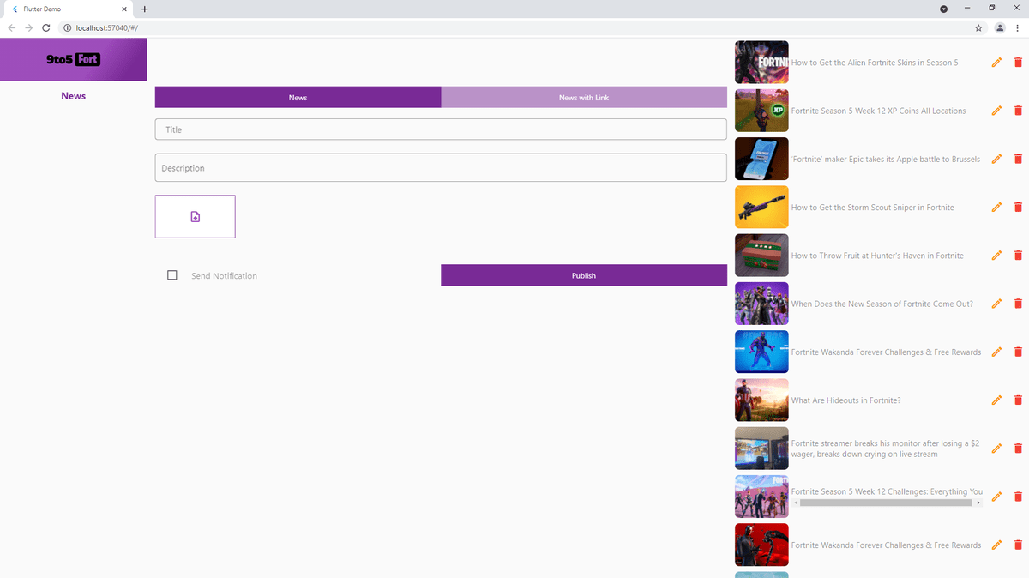Click the bookmark star in address bar

978,27
